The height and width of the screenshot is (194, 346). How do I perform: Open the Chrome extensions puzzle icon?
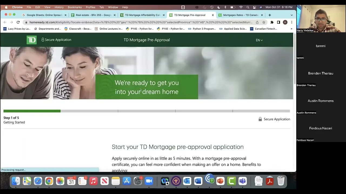tap(272, 22)
